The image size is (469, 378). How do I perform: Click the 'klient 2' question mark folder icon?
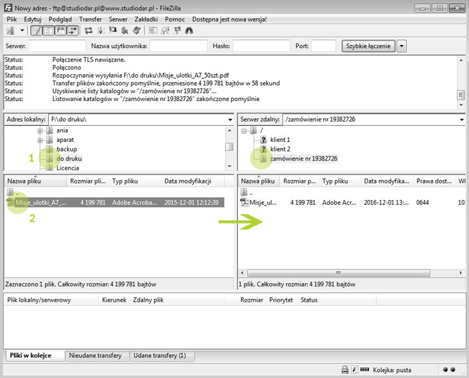[x=263, y=149]
